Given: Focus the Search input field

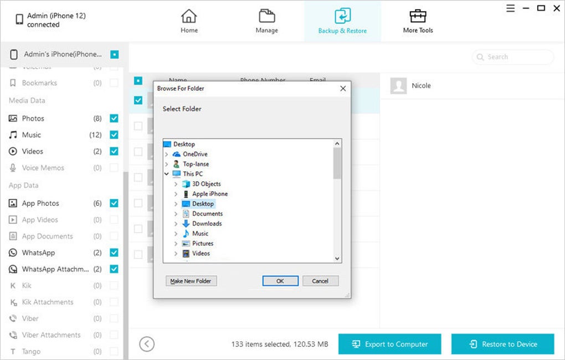Looking at the screenshot, I should [513, 57].
